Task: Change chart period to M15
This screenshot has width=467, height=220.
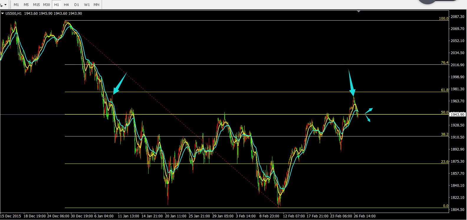Action: click(x=36, y=5)
